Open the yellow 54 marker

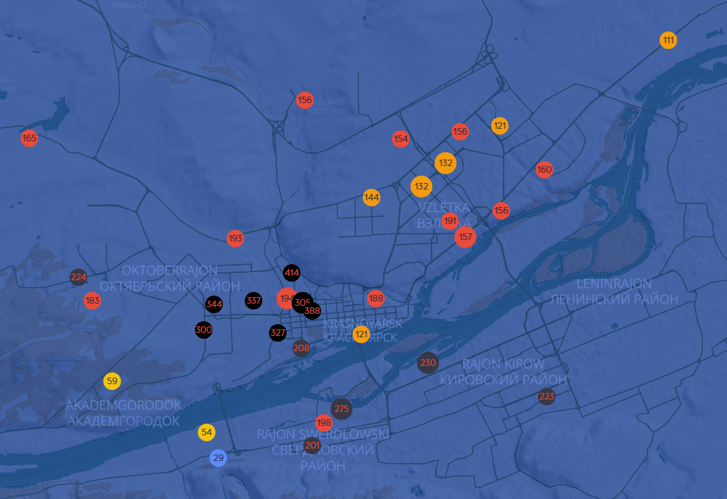[207, 432]
